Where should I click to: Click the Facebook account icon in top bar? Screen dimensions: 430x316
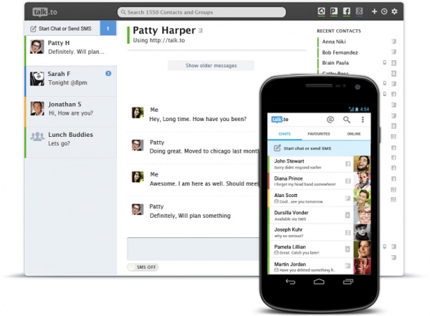point(347,11)
